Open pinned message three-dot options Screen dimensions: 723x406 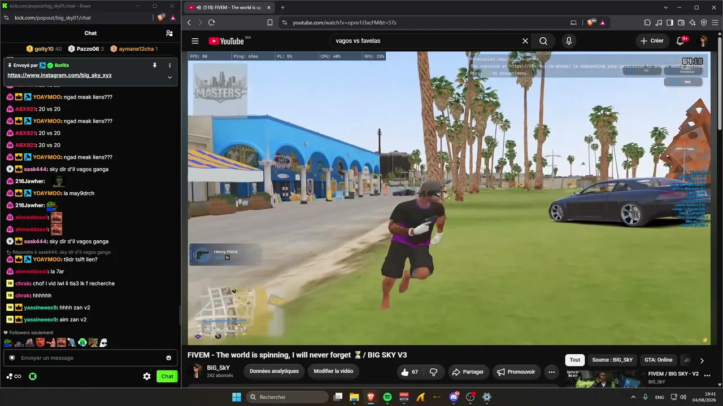coord(169,65)
